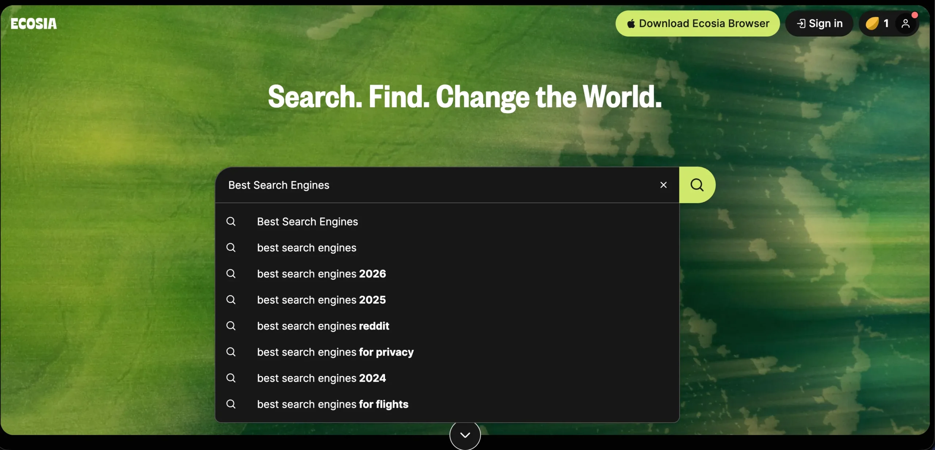935x450 pixels.
Task: Open suggestion 'best search engines 2025'
Action: click(x=321, y=300)
